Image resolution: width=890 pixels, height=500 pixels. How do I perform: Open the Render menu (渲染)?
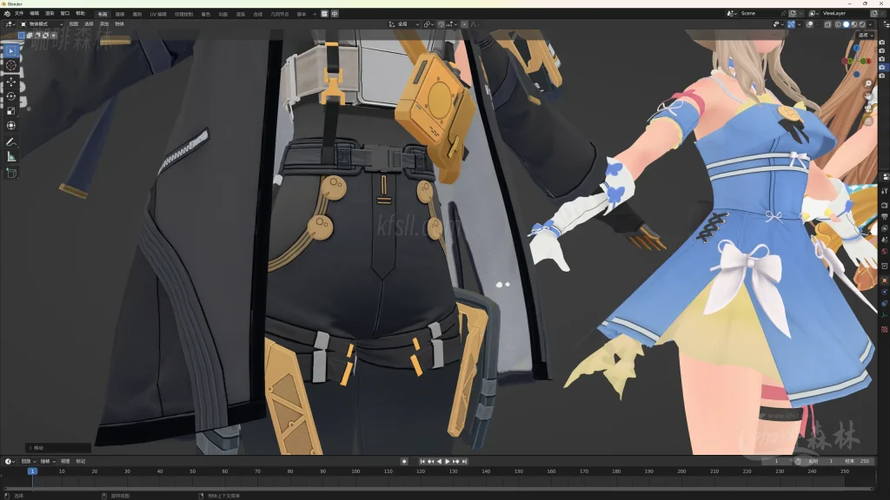point(50,14)
